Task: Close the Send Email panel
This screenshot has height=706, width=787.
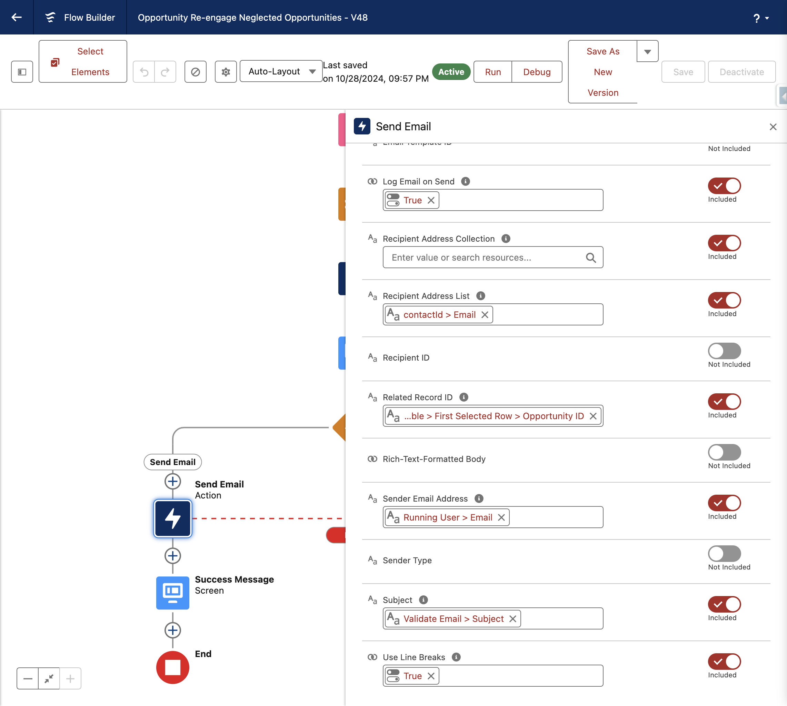Action: tap(773, 127)
